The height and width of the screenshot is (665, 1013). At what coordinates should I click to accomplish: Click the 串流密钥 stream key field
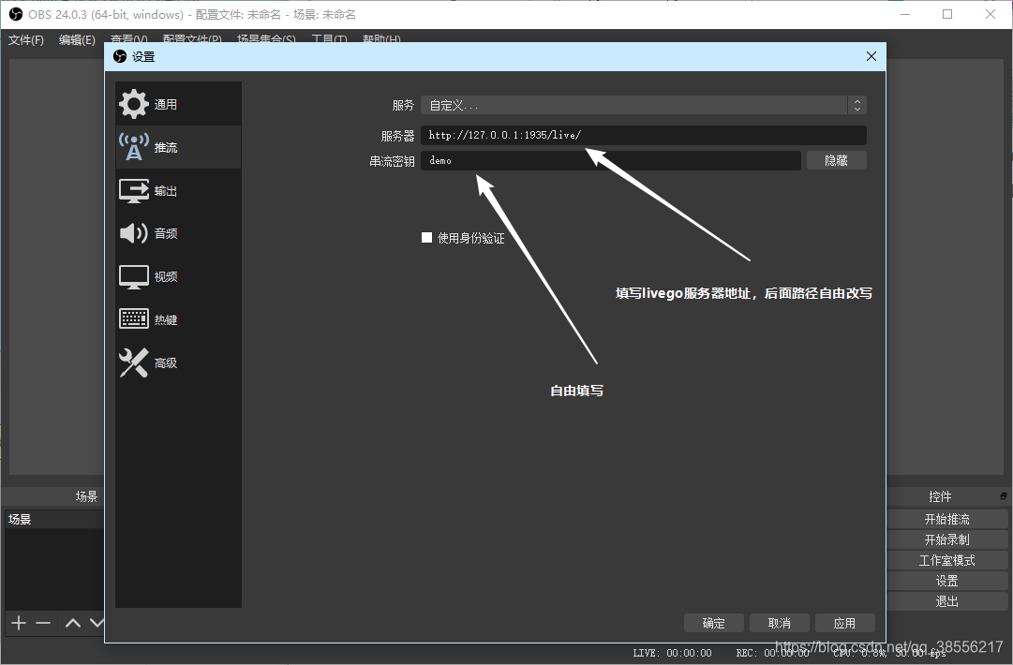tap(610, 160)
